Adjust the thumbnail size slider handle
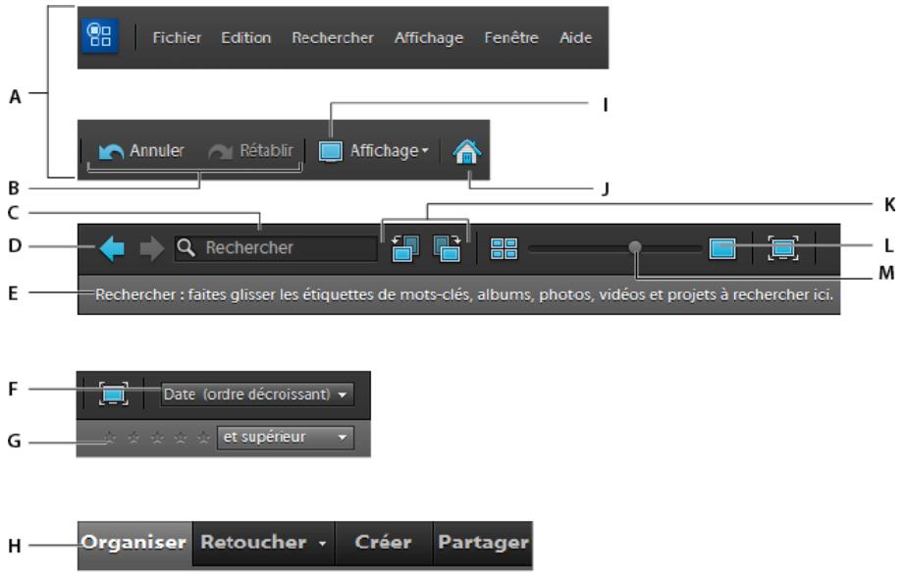Viewport: 906px width, 576px height. point(635,247)
